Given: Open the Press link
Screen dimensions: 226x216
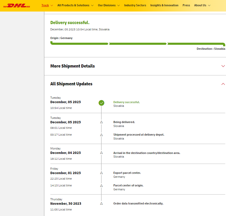Looking at the screenshot, I should [x=186, y=5].
